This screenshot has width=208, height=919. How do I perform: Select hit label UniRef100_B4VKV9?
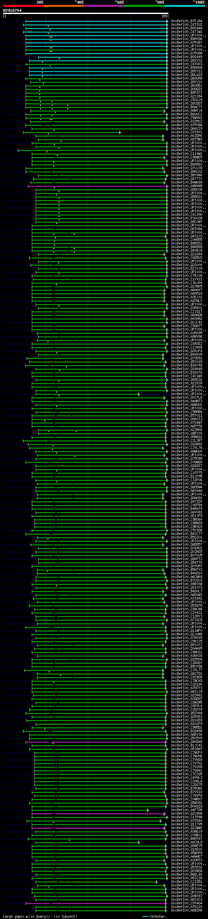pyautogui.click(x=187, y=354)
